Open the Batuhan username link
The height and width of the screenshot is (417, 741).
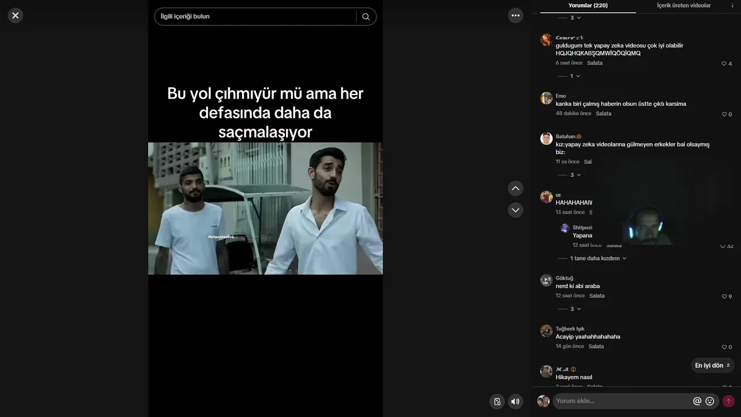coord(566,137)
